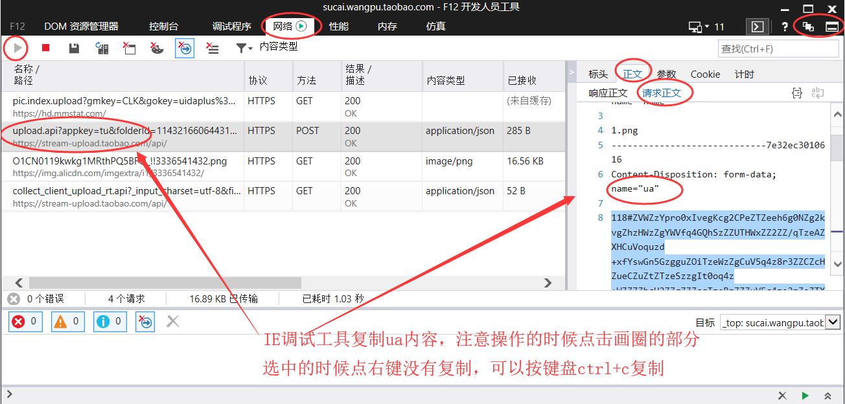Open the content type filter dropdown
The width and height of the screenshot is (845, 404).
click(244, 48)
